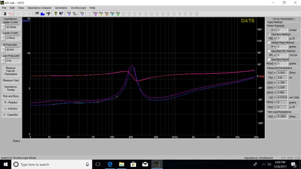Open the Action Center notifications icon
301x169 pixels.
click(x=294, y=164)
